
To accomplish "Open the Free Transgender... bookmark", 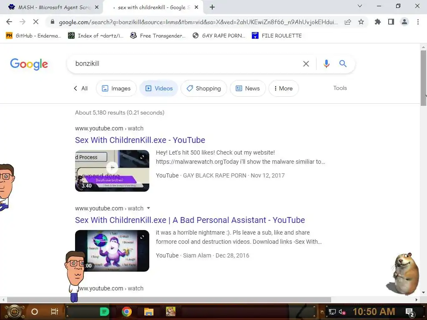I will pos(158,36).
